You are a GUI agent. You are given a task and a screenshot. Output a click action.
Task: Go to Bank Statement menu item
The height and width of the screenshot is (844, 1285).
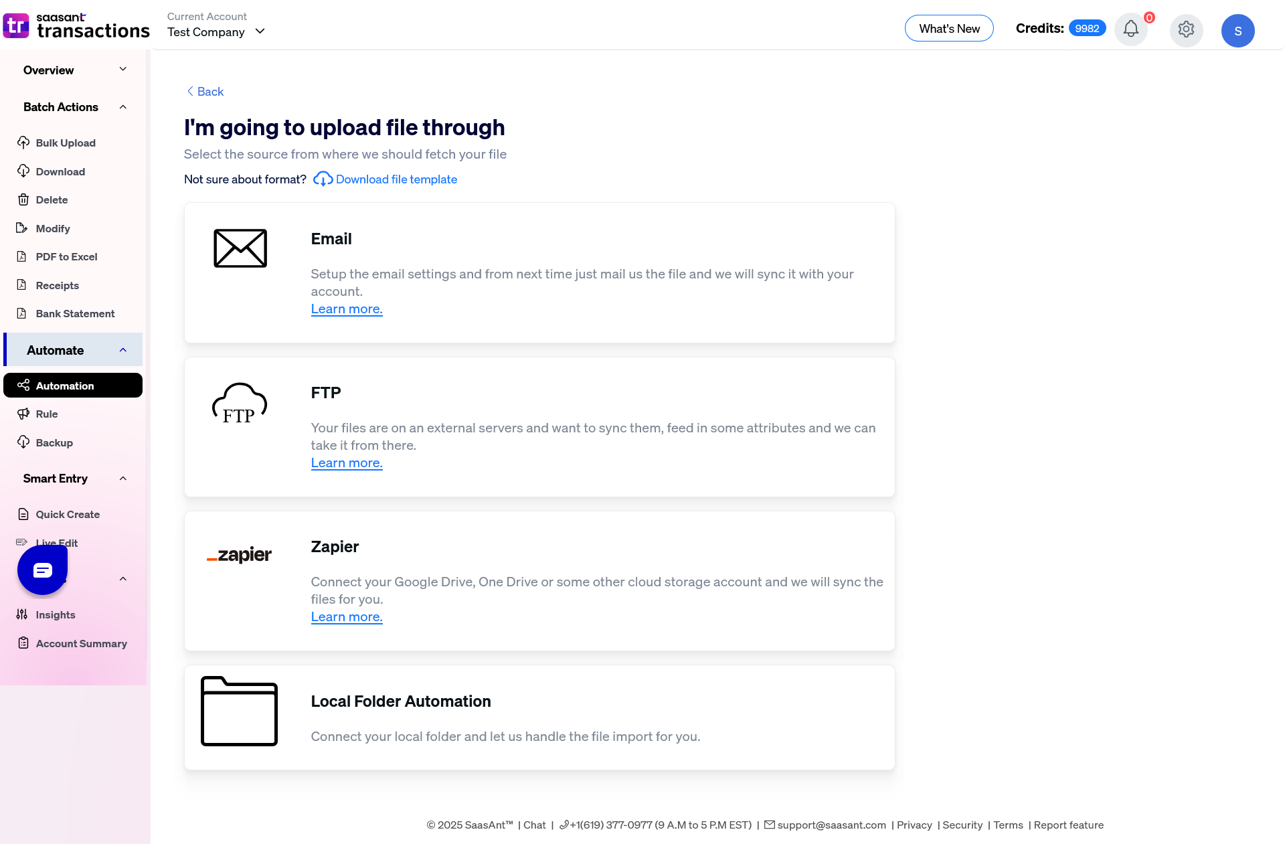pyautogui.click(x=75, y=313)
